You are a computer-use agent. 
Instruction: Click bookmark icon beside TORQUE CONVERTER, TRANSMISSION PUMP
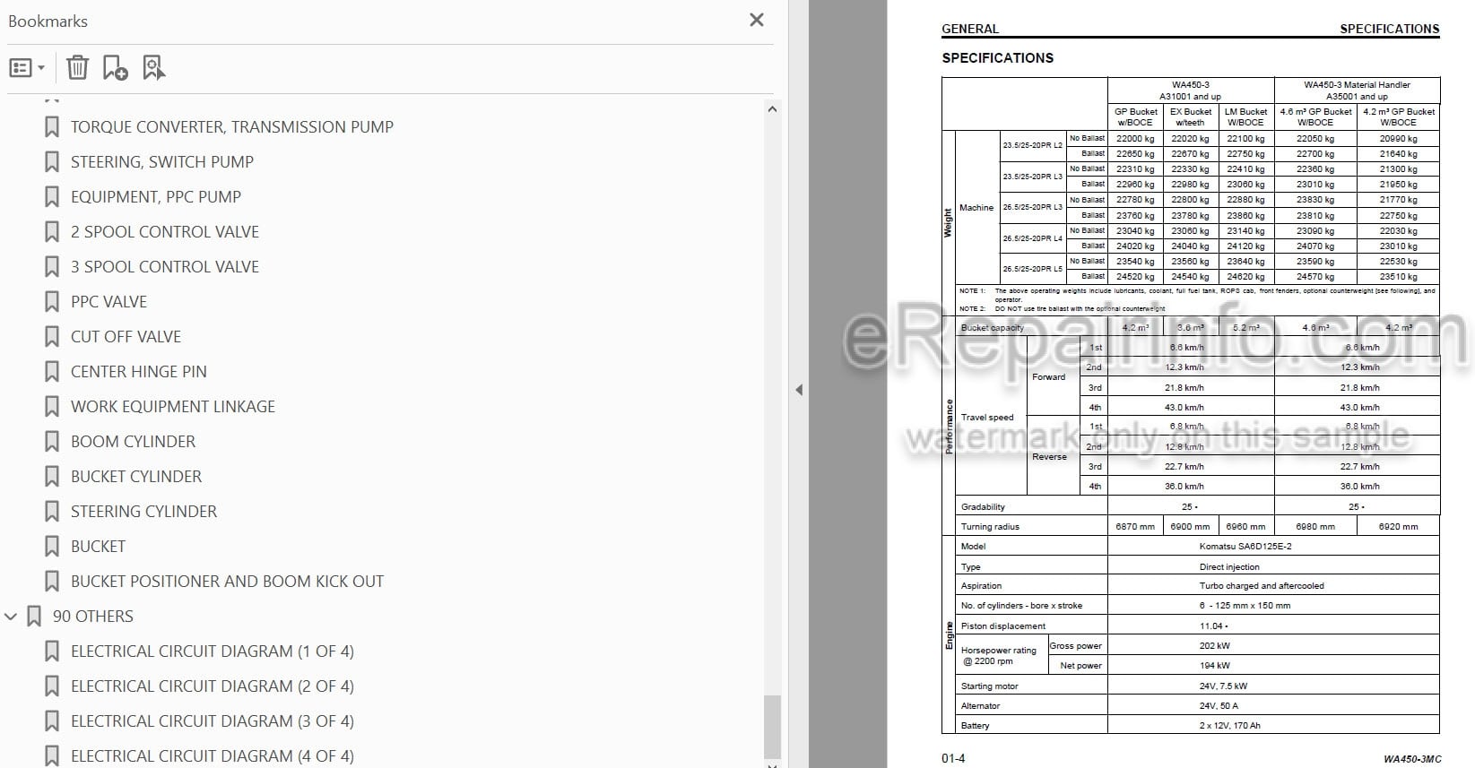[52, 127]
